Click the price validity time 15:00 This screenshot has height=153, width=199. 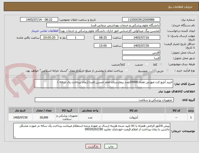[x=103, y=45]
